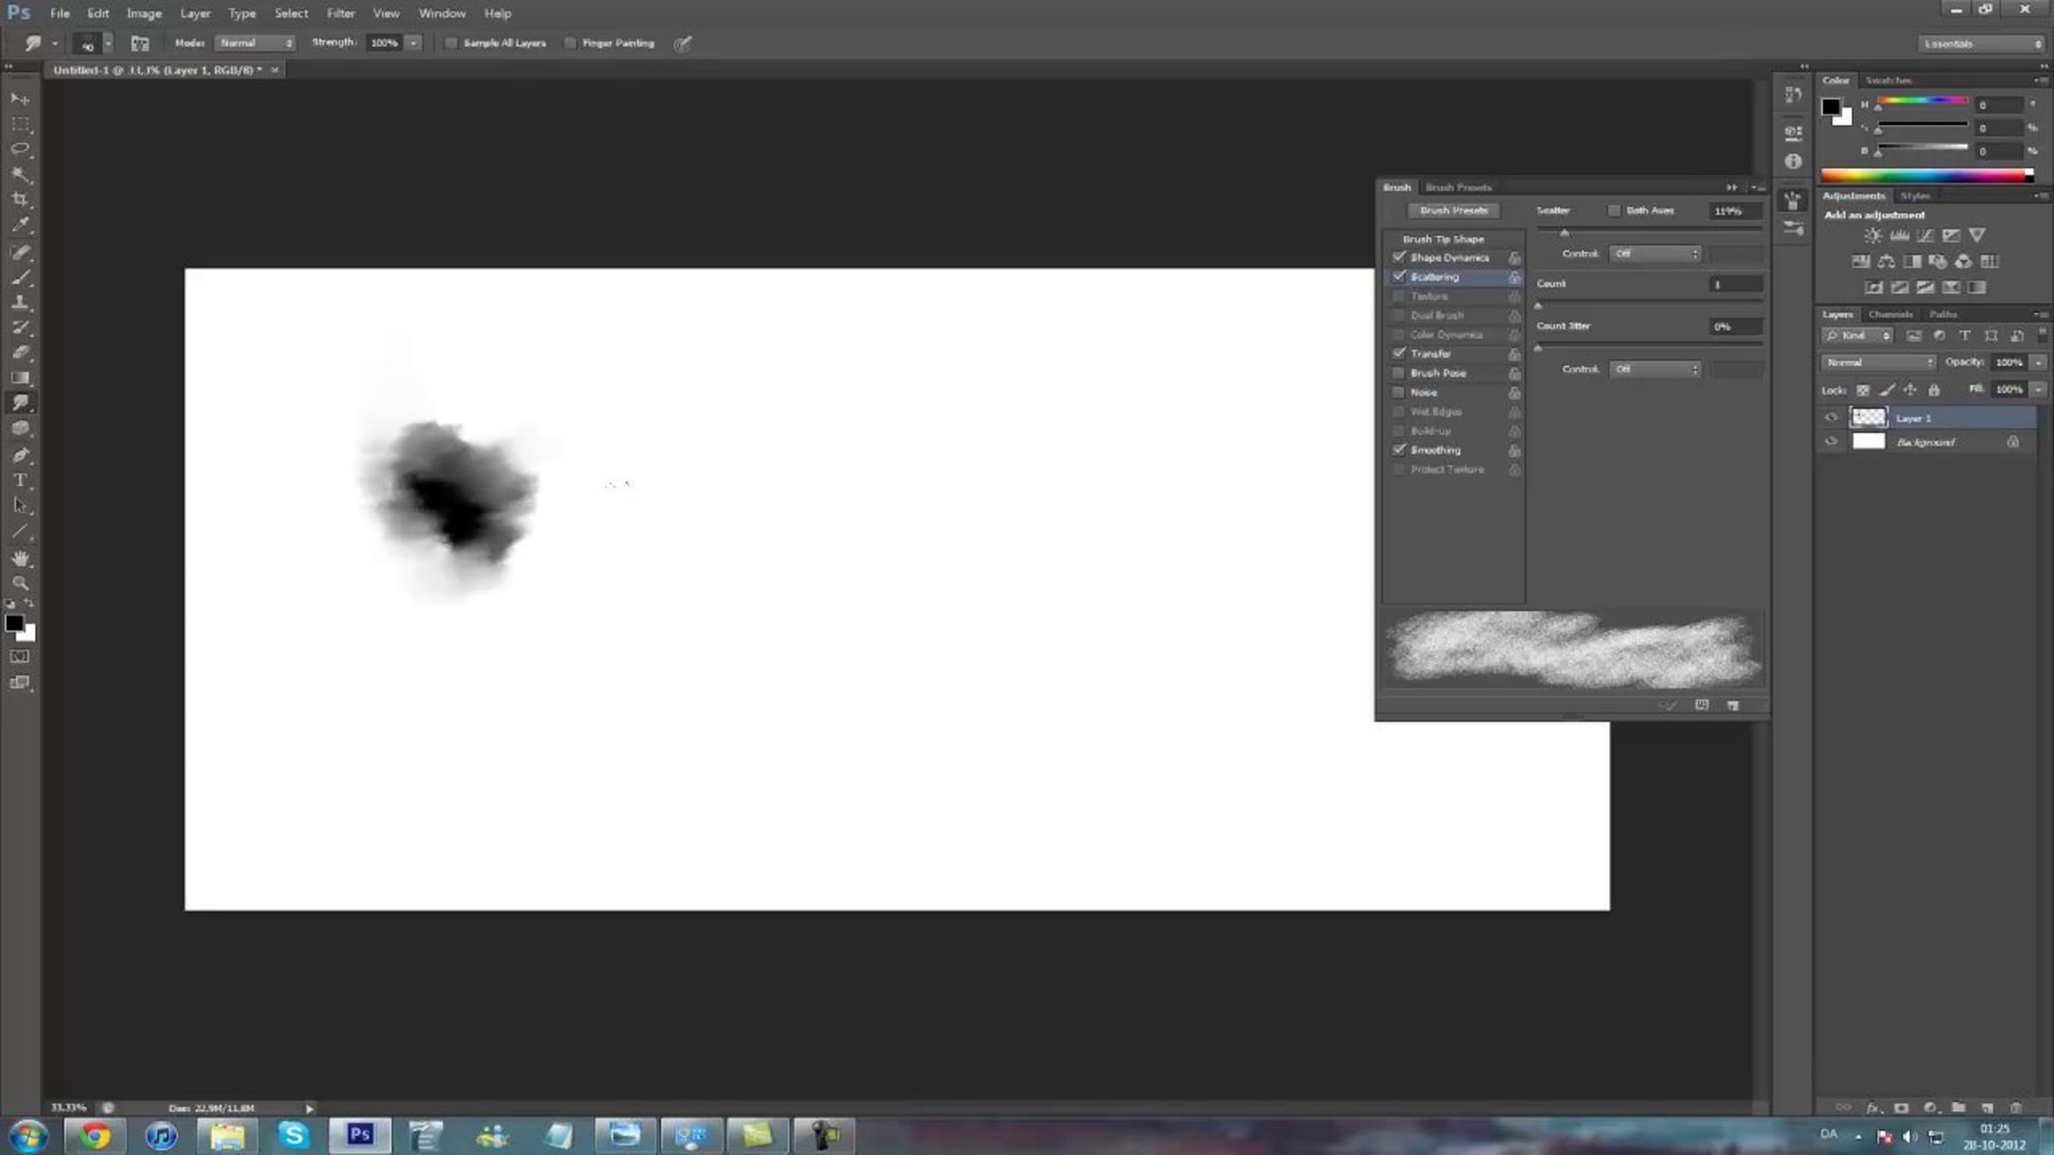The width and height of the screenshot is (2054, 1155).
Task: Click the Gradient tool icon
Action: (21, 377)
